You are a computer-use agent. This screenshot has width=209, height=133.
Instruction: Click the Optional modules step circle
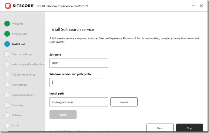coord(7,95)
